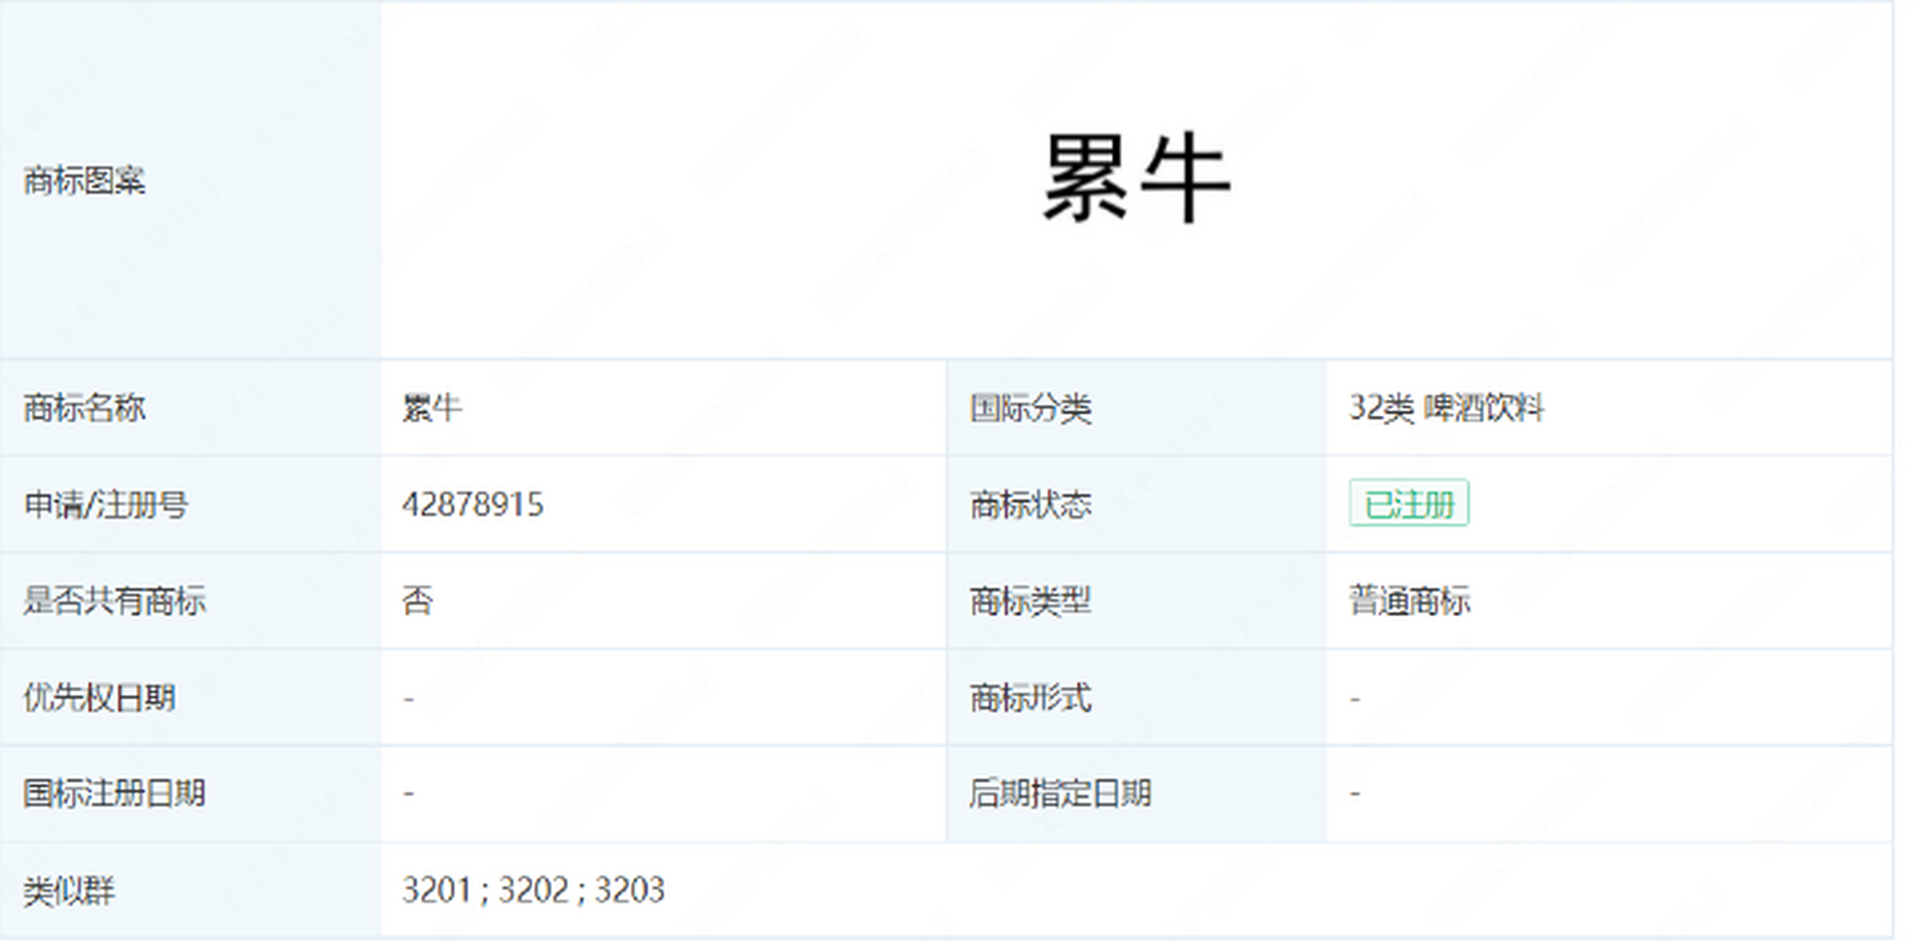This screenshot has width=1916, height=943.
Task: Select similar group codes 3201 ; 3202 ; 3203
Action: [x=534, y=889]
